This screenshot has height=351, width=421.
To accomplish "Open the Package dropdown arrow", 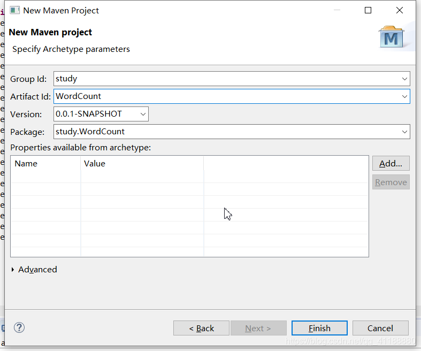I will 404,132.
